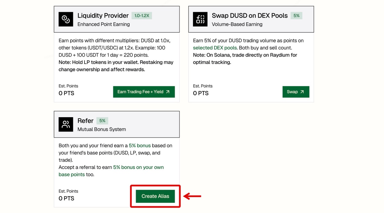Viewport: 384px width, 213px height.
Task: Click 0 PTS in the Liquidity Provider card
Action: [66, 93]
